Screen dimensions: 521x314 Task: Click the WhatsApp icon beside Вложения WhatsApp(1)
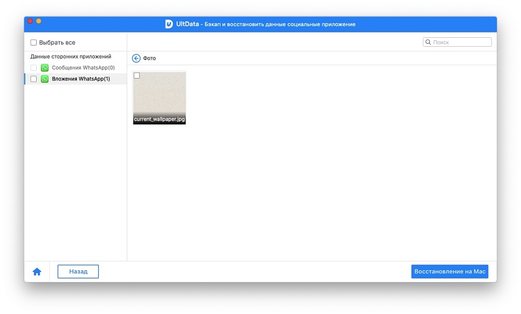point(44,79)
